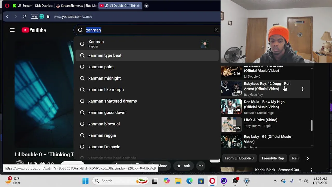Select suggestion xanman i'm sayin

pos(147,147)
